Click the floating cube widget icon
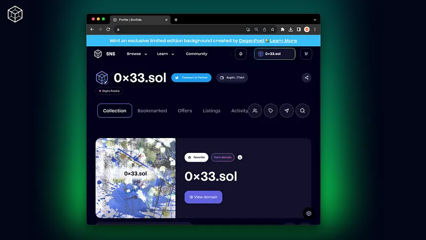The image size is (426, 240). (309, 213)
